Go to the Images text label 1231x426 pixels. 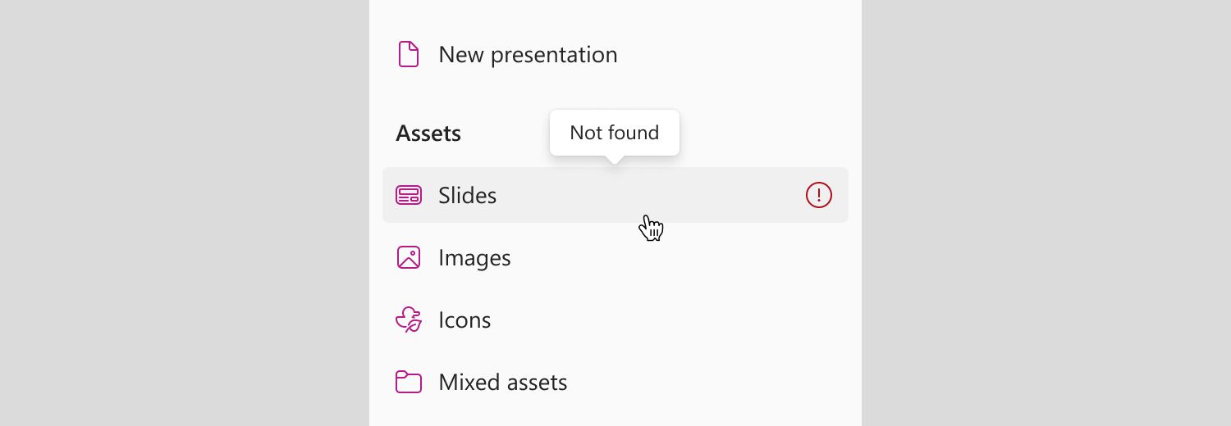tap(474, 258)
